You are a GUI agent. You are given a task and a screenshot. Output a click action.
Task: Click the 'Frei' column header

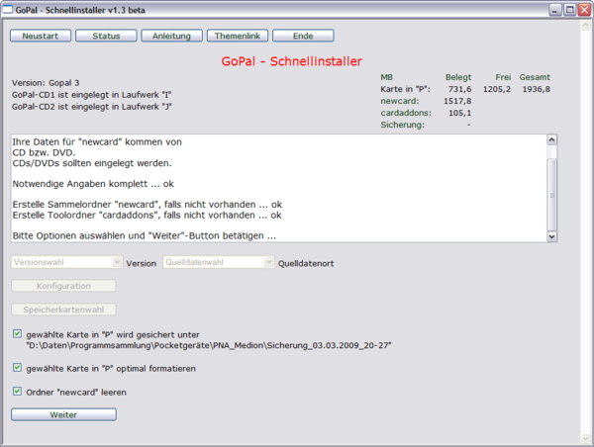pyautogui.click(x=503, y=77)
